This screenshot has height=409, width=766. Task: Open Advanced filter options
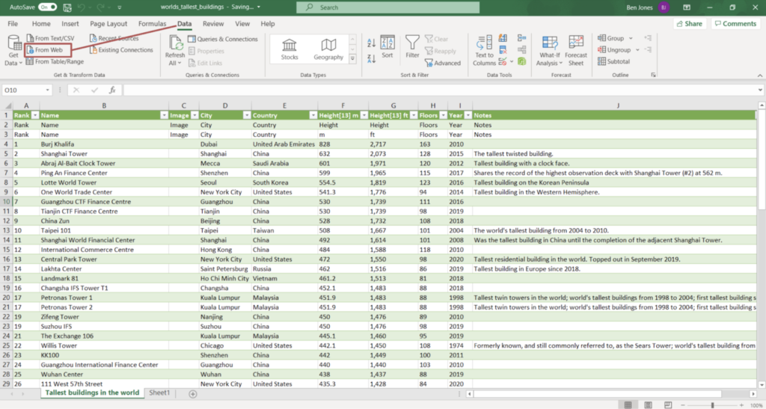[x=443, y=63]
